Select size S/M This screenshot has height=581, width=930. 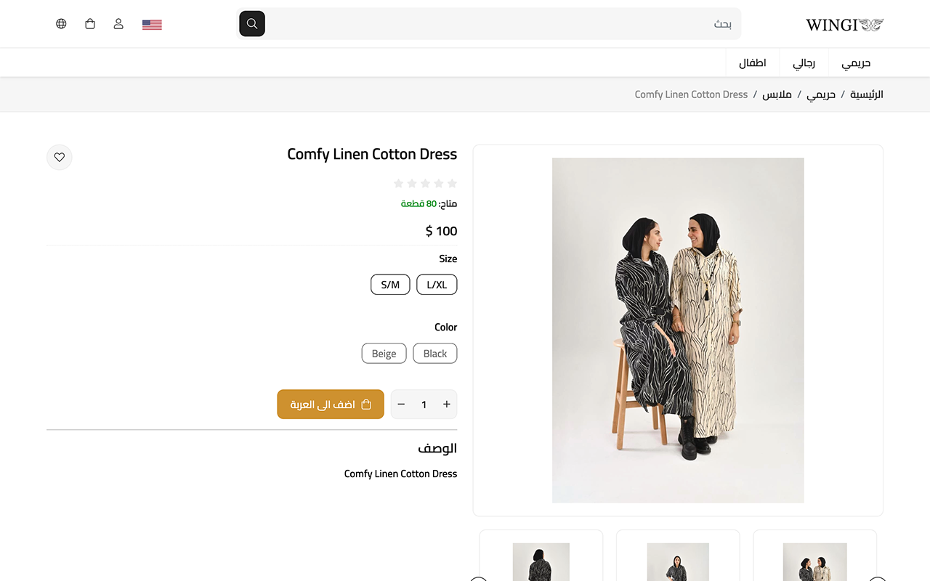390,285
